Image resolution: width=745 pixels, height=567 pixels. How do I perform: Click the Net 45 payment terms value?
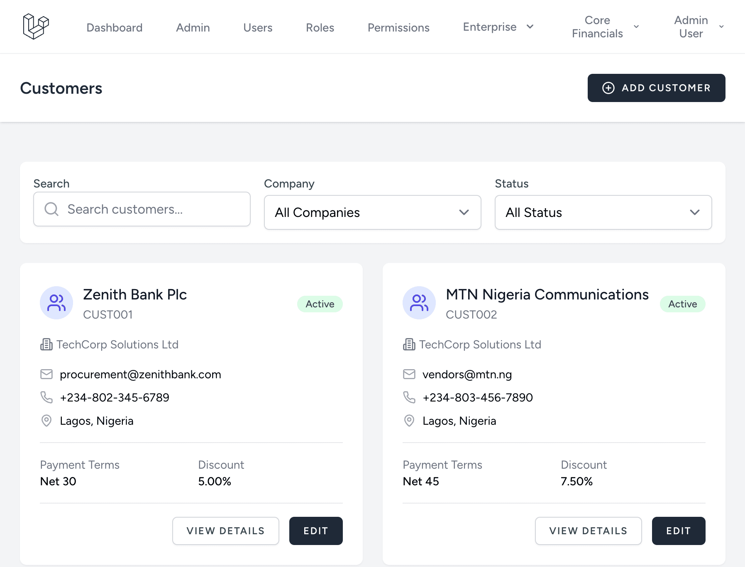[421, 481]
